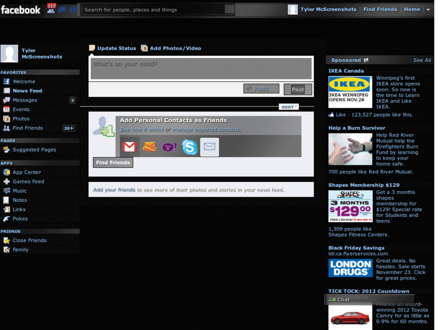The height and width of the screenshot is (330, 440).
Task: Click the Messages count badge 3
Action: pos(73,100)
